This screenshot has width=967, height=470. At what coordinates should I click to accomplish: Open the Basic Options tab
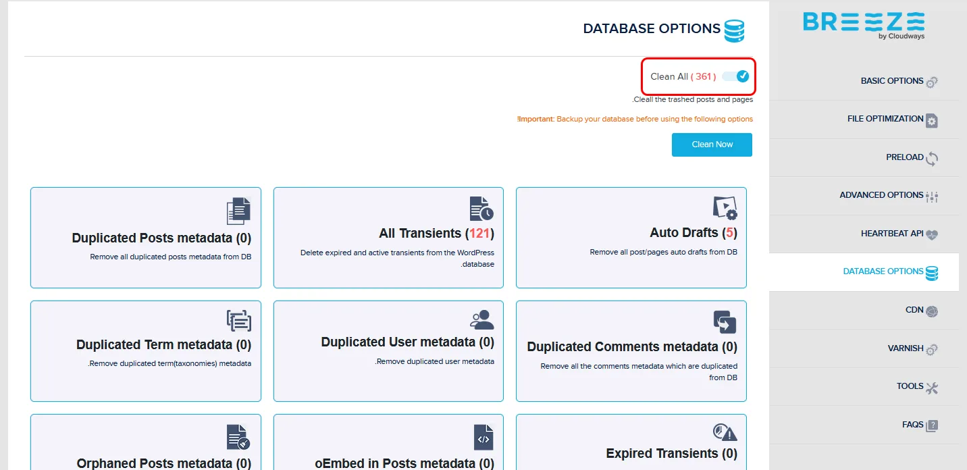(864, 82)
